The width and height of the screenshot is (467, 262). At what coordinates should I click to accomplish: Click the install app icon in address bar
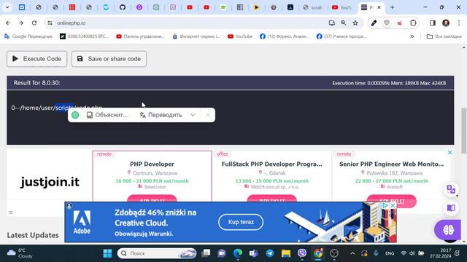(331, 23)
